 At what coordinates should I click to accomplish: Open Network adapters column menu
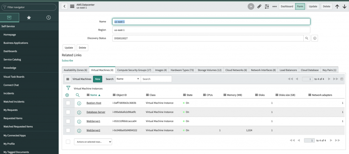pos(310,95)
